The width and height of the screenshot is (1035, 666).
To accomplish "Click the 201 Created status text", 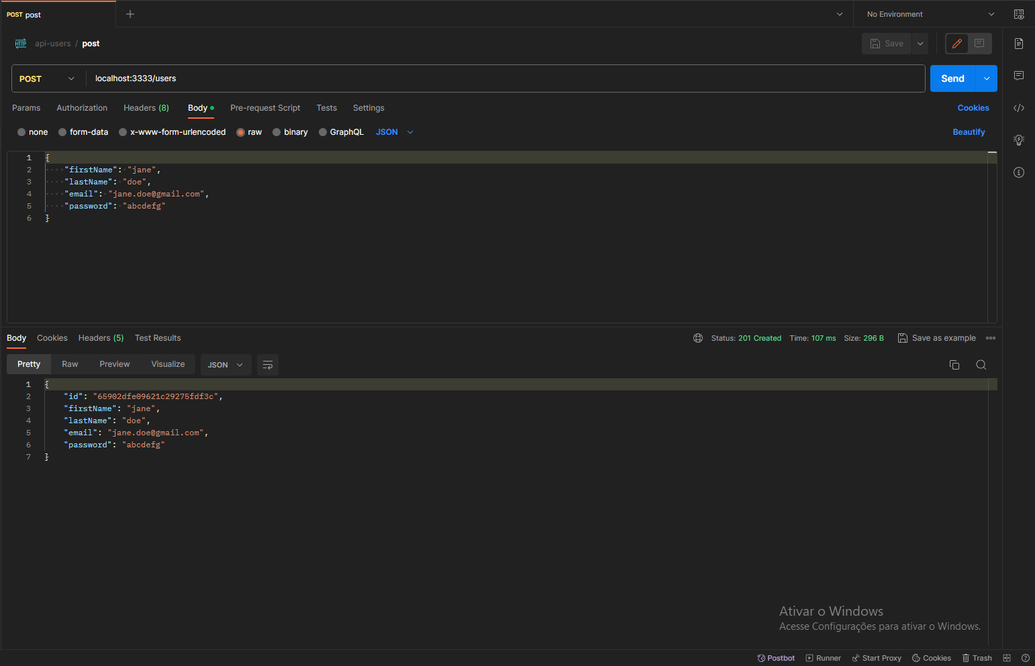I will click(760, 338).
